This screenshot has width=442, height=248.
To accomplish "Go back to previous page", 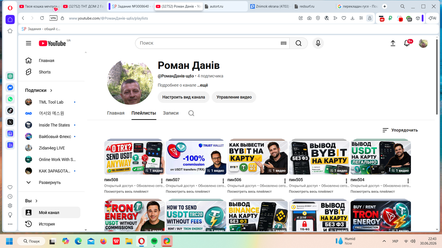I will point(23,18).
